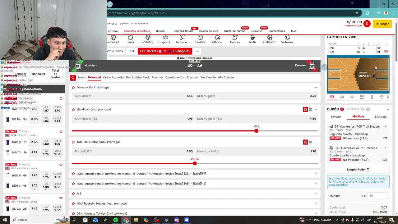Image resolution: width=398 pixels, height=224 pixels.
Task: Open the Tenis de mesa category
Action: click(183, 37)
